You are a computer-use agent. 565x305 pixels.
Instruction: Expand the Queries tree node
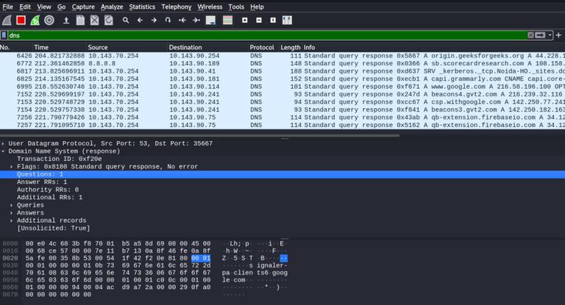(x=12, y=205)
